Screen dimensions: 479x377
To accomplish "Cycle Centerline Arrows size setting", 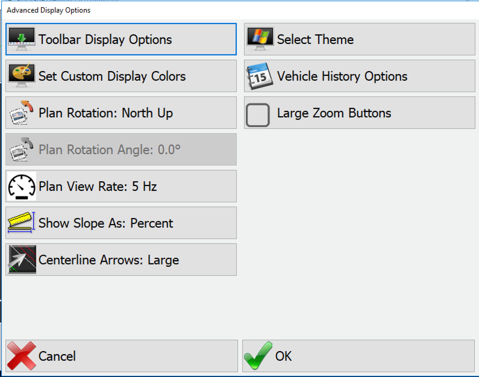I will 121,259.
